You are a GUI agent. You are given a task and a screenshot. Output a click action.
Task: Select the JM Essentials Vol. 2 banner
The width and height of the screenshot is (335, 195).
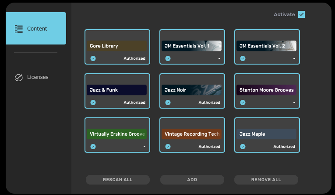266,46
